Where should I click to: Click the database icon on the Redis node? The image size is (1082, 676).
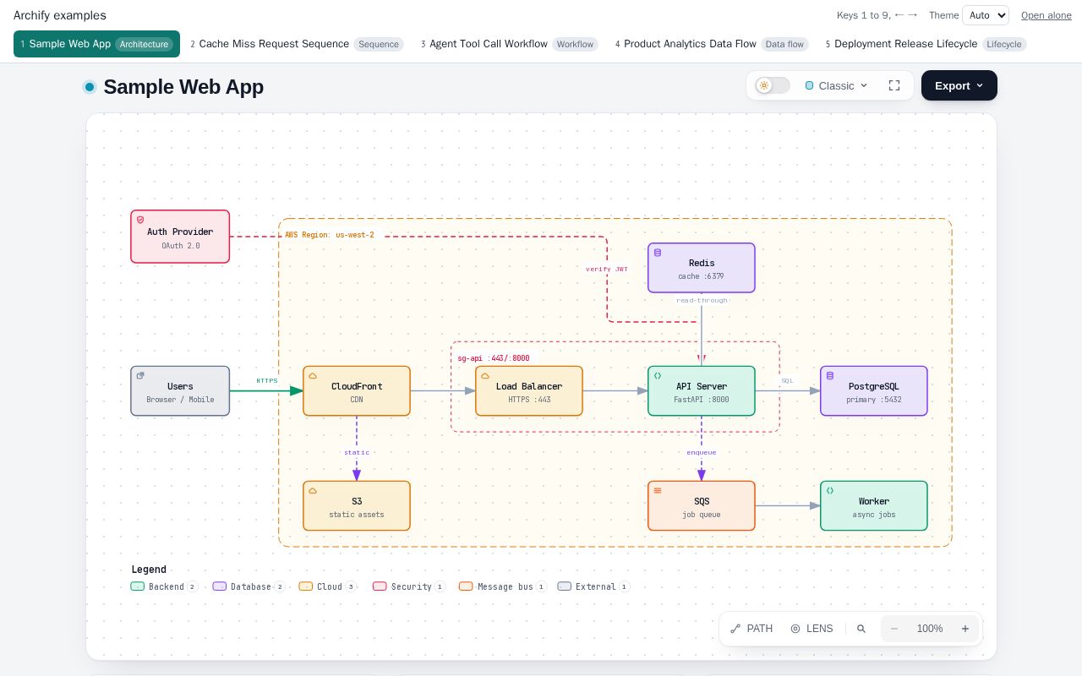tap(658, 253)
